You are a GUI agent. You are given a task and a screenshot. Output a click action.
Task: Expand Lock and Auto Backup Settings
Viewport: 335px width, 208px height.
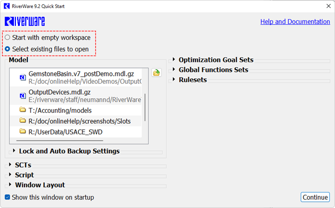(14, 151)
